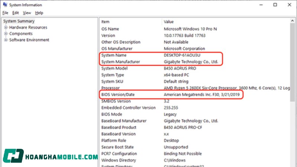Click the value 10.0.17763 Build 17763
Screen dimensions: 297x167
[185, 36]
